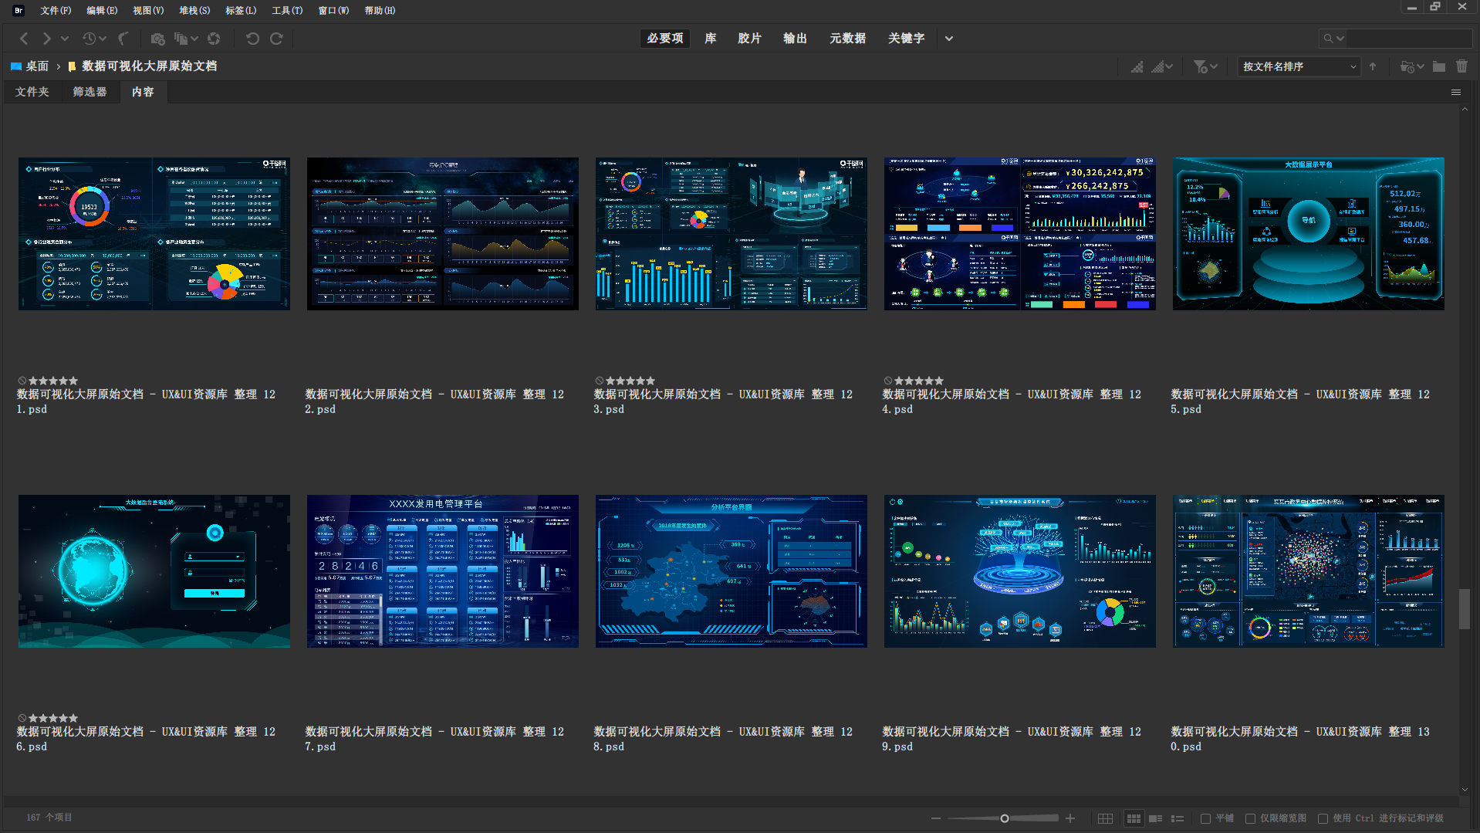Delete item with trash icon

coord(1461,67)
